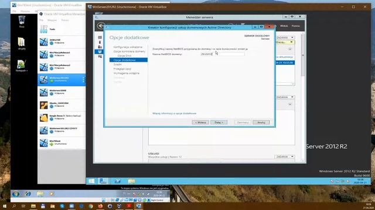
Task: Open Task View on host taskbar
Action: coord(23,206)
